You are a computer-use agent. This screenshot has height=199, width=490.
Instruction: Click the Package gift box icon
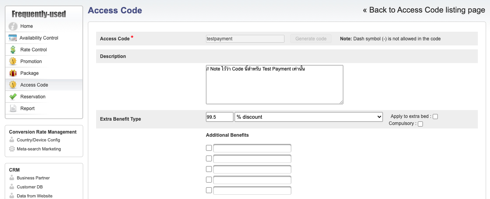point(13,73)
